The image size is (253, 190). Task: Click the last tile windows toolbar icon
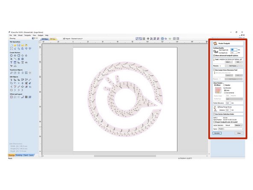pyautogui.click(x=178, y=39)
